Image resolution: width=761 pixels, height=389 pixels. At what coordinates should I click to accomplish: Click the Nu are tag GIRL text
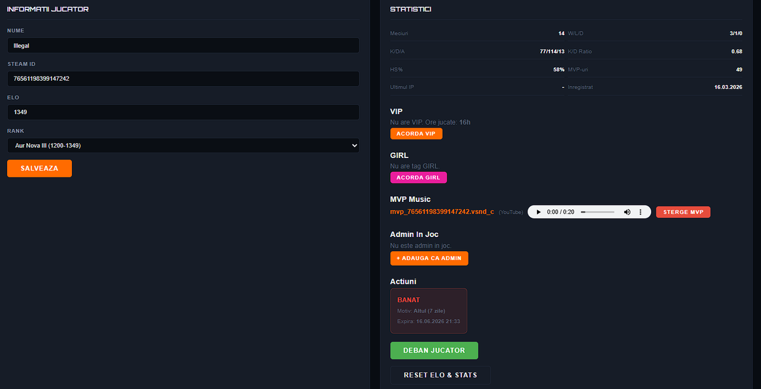tap(414, 166)
